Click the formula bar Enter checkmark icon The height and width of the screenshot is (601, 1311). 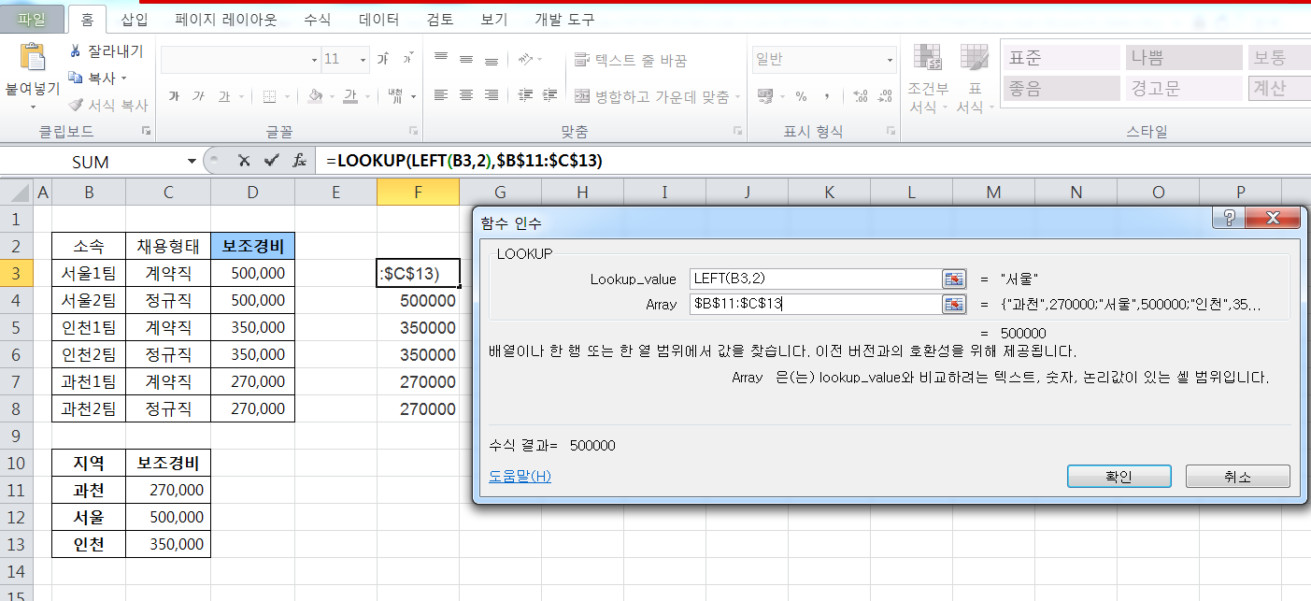271,161
